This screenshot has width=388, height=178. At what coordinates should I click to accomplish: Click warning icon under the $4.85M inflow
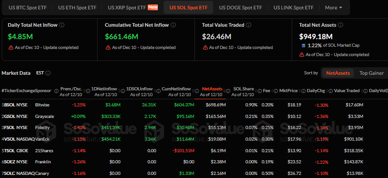tap(11, 48)
